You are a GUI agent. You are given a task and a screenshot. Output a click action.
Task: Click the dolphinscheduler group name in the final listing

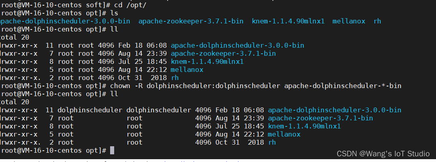pos(158,110)
